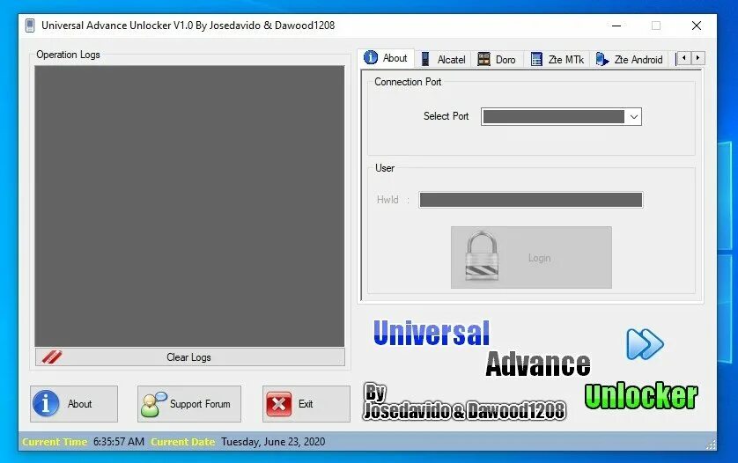This screenshot has height=463, width=738.
Task: Click the Exit button
Action: 306,404
